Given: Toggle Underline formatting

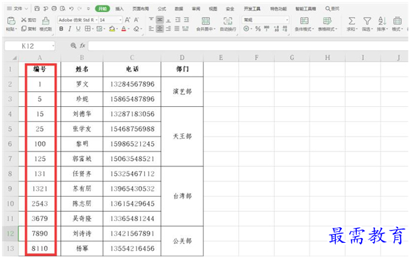Looking at the screenshot, I should (x=78, y=29).
